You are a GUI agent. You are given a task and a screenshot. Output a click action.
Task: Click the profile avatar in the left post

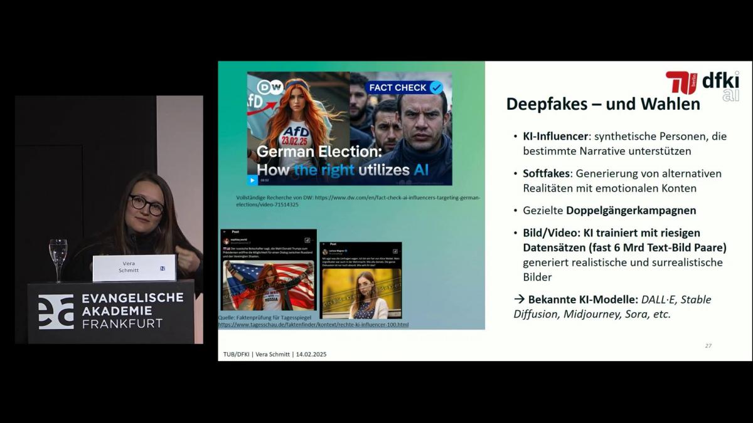click(227, 240)
